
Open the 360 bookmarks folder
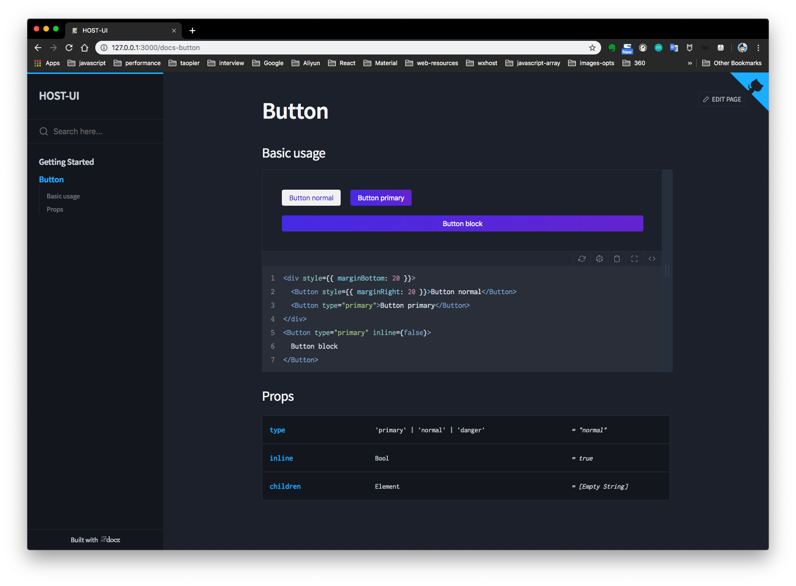(x=634, y=63)
